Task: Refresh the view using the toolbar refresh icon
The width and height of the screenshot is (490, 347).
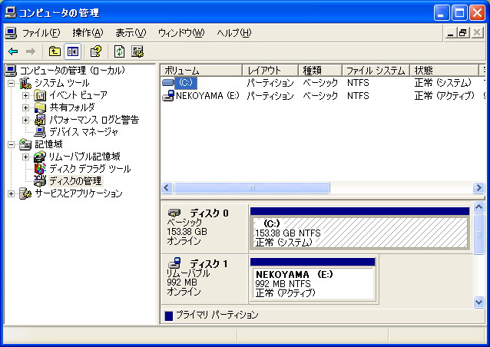Action: (119, 51)
